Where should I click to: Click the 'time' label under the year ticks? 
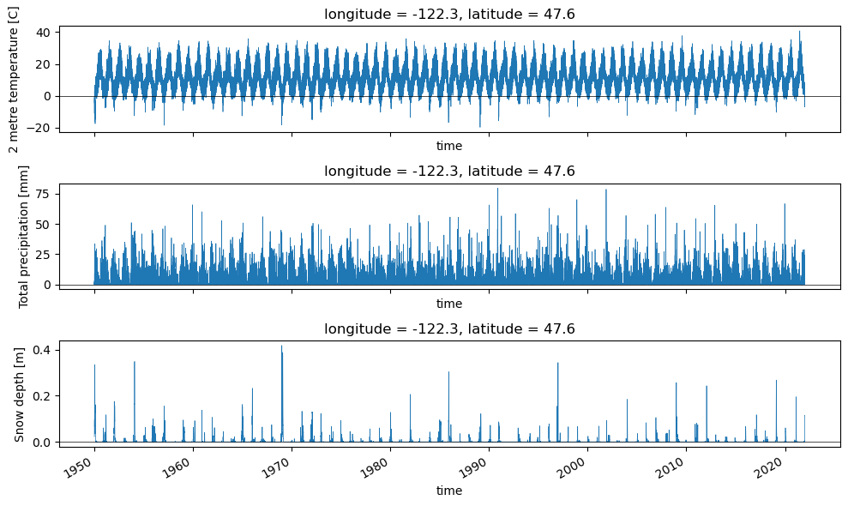click(x=449, y=491)
